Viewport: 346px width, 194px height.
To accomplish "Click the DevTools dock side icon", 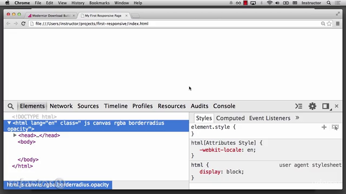I will pos(325,106).
